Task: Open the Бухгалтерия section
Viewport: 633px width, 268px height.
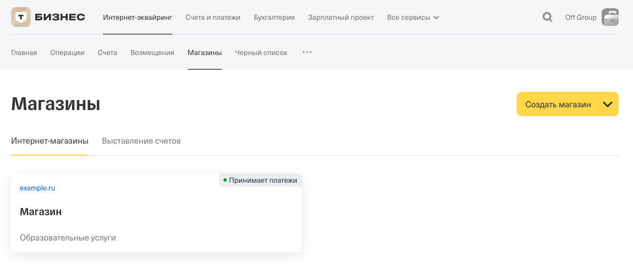Action: [x=274, y=18]
